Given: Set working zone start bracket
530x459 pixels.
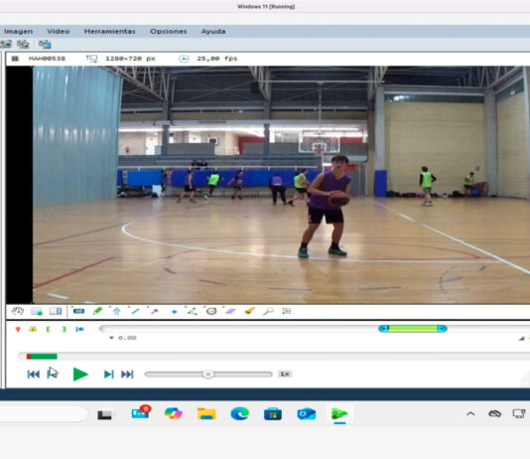Looking at the screenshot, I should point(48,329).
